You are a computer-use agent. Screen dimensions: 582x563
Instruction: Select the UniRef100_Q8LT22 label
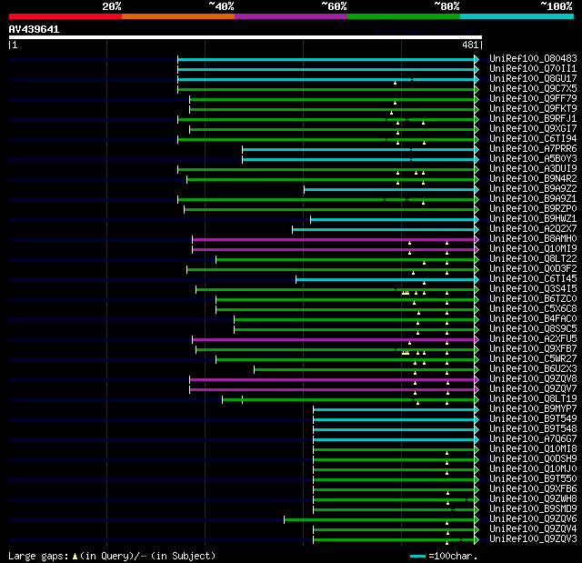point(533,258)
